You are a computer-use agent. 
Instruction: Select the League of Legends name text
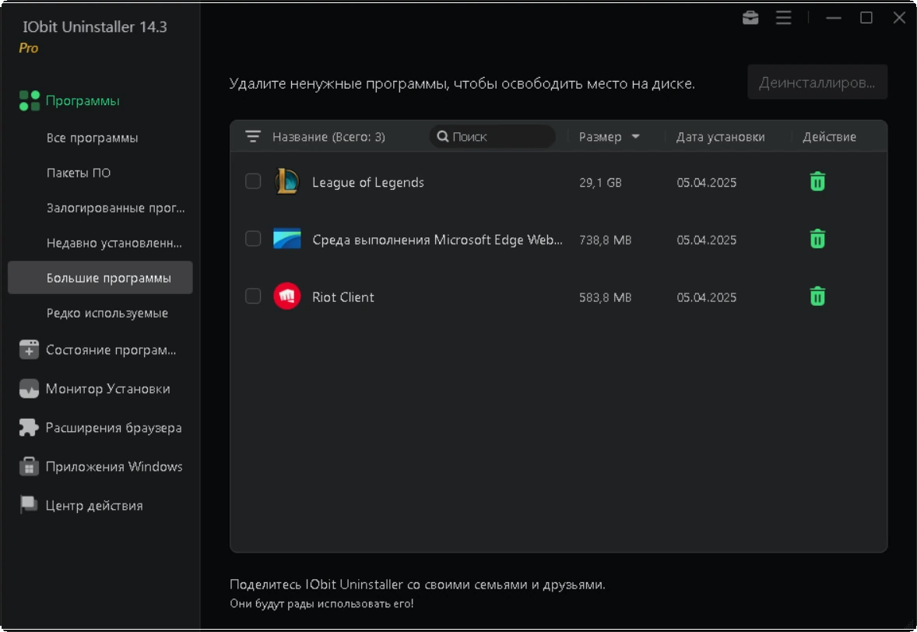click(368, 182)
